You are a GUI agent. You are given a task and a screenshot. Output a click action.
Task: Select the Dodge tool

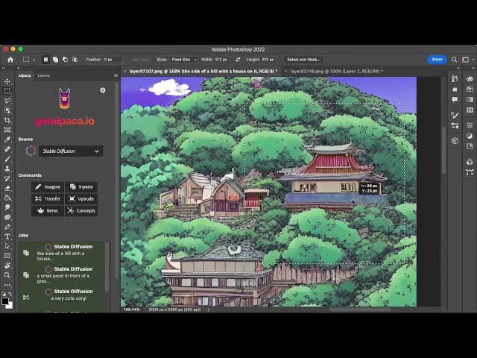[x=7, y=217]
